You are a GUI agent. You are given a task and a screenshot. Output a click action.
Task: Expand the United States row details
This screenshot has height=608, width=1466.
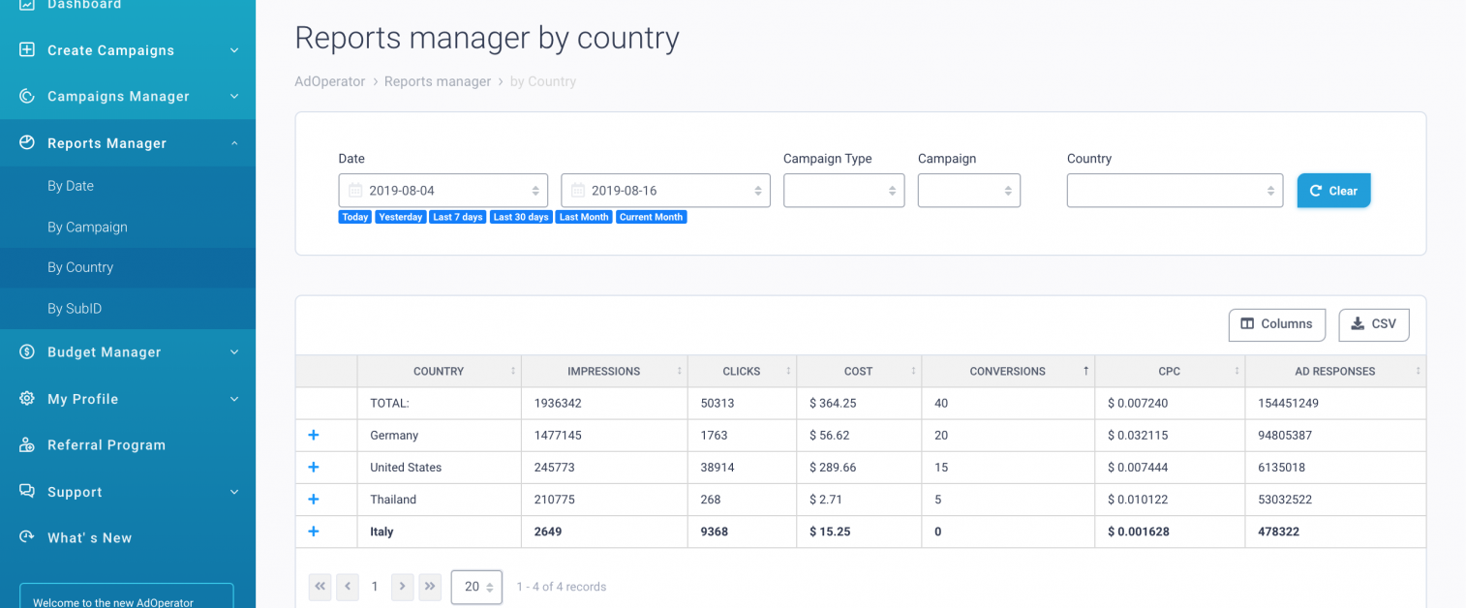[x=313, y=467]
